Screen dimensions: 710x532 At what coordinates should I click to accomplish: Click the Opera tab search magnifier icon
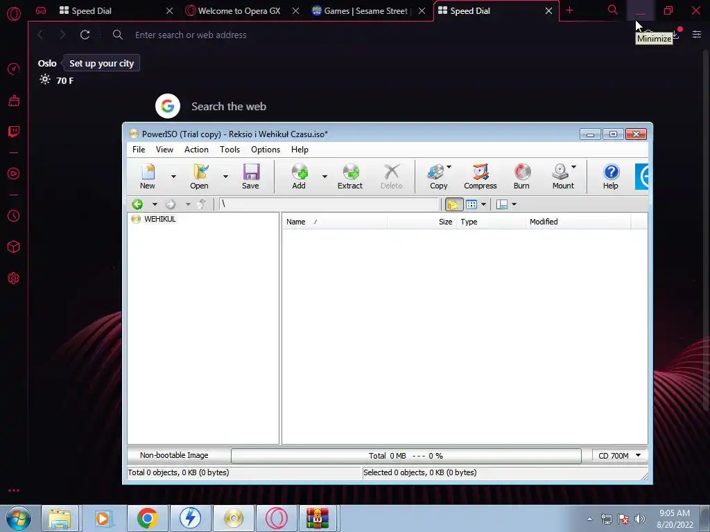click(613, 10)
